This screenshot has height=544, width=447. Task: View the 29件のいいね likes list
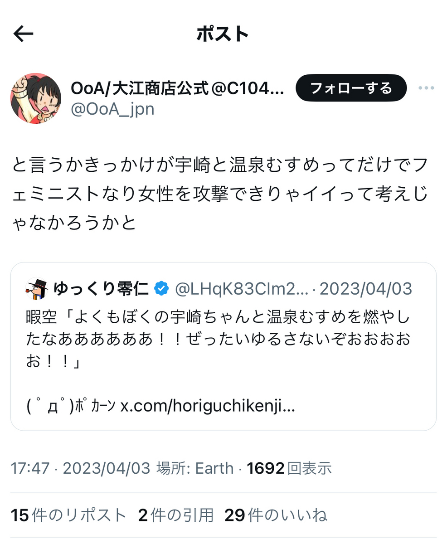click(x=276, y=515)
